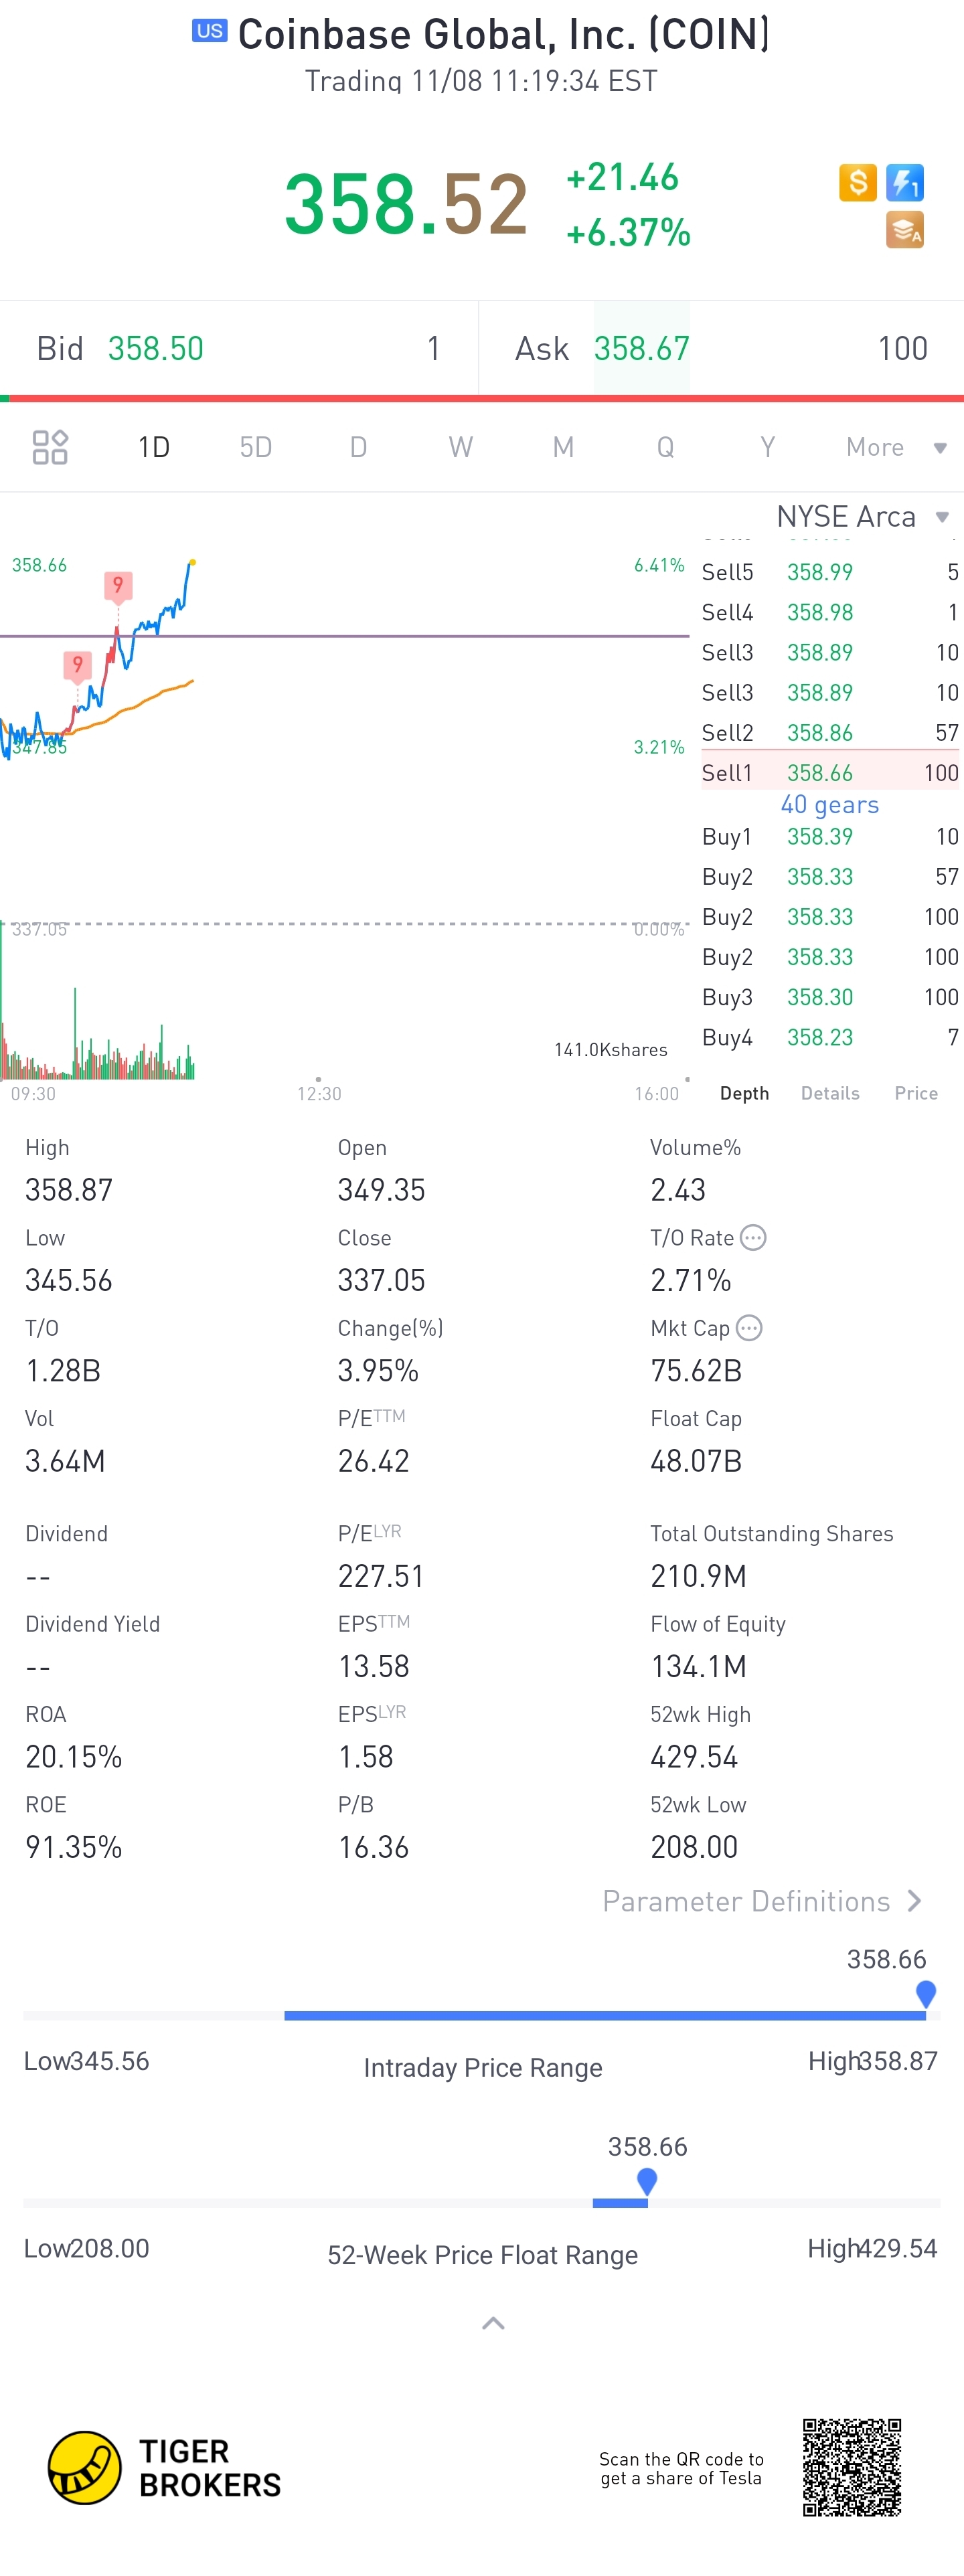The image size is (964, 2576).
Task: Tap the 40 gears depth link
Action: point(830,805)
